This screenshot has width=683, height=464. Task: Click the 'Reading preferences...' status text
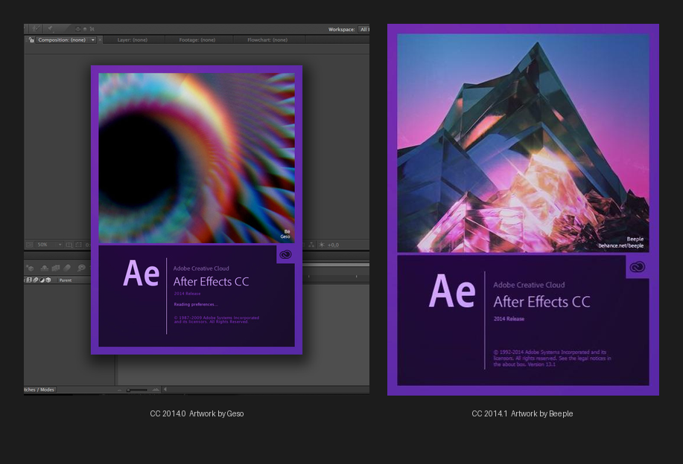(x=196, y=304)
